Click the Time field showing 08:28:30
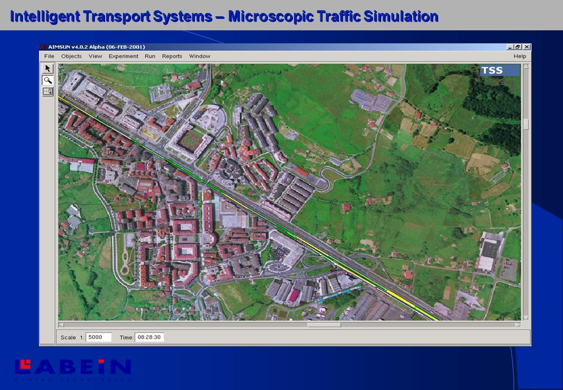 point(149,337)
